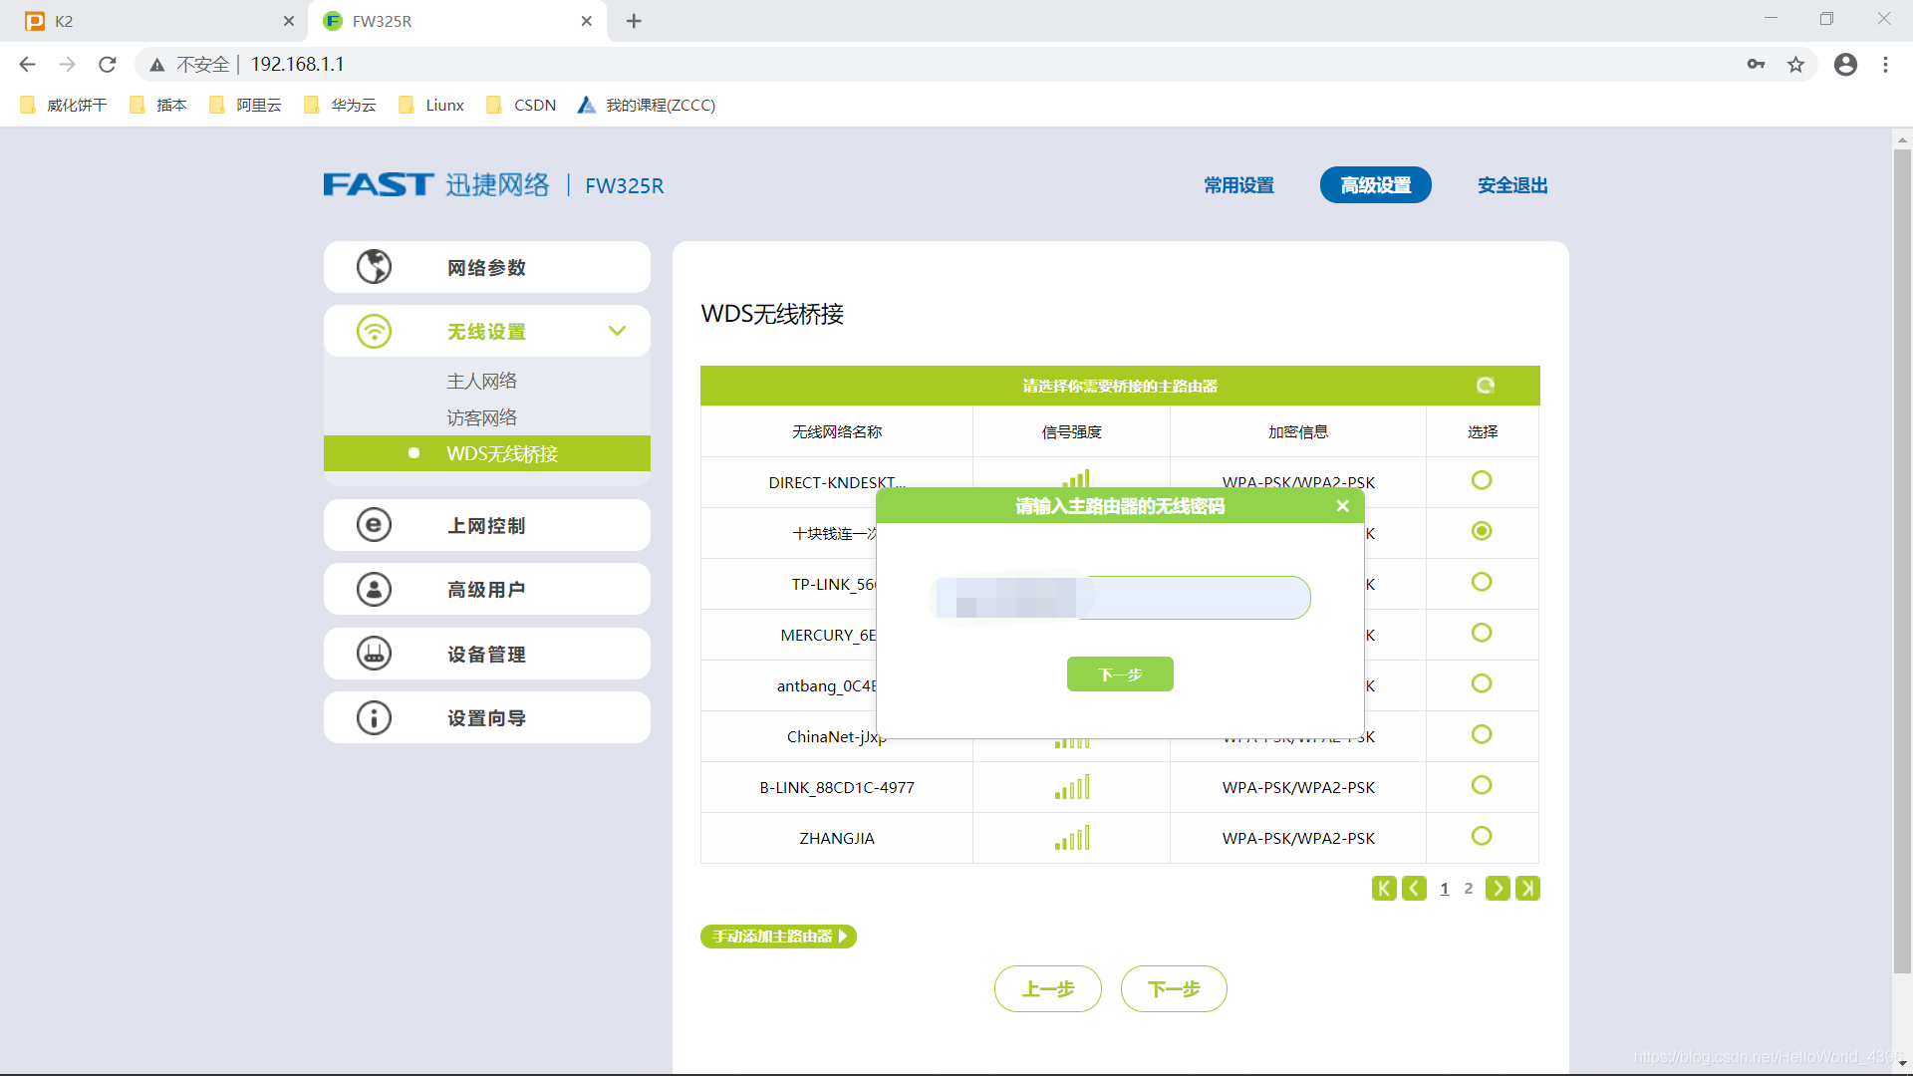Select the 无线设置 wireless icon

coord(374,331)
